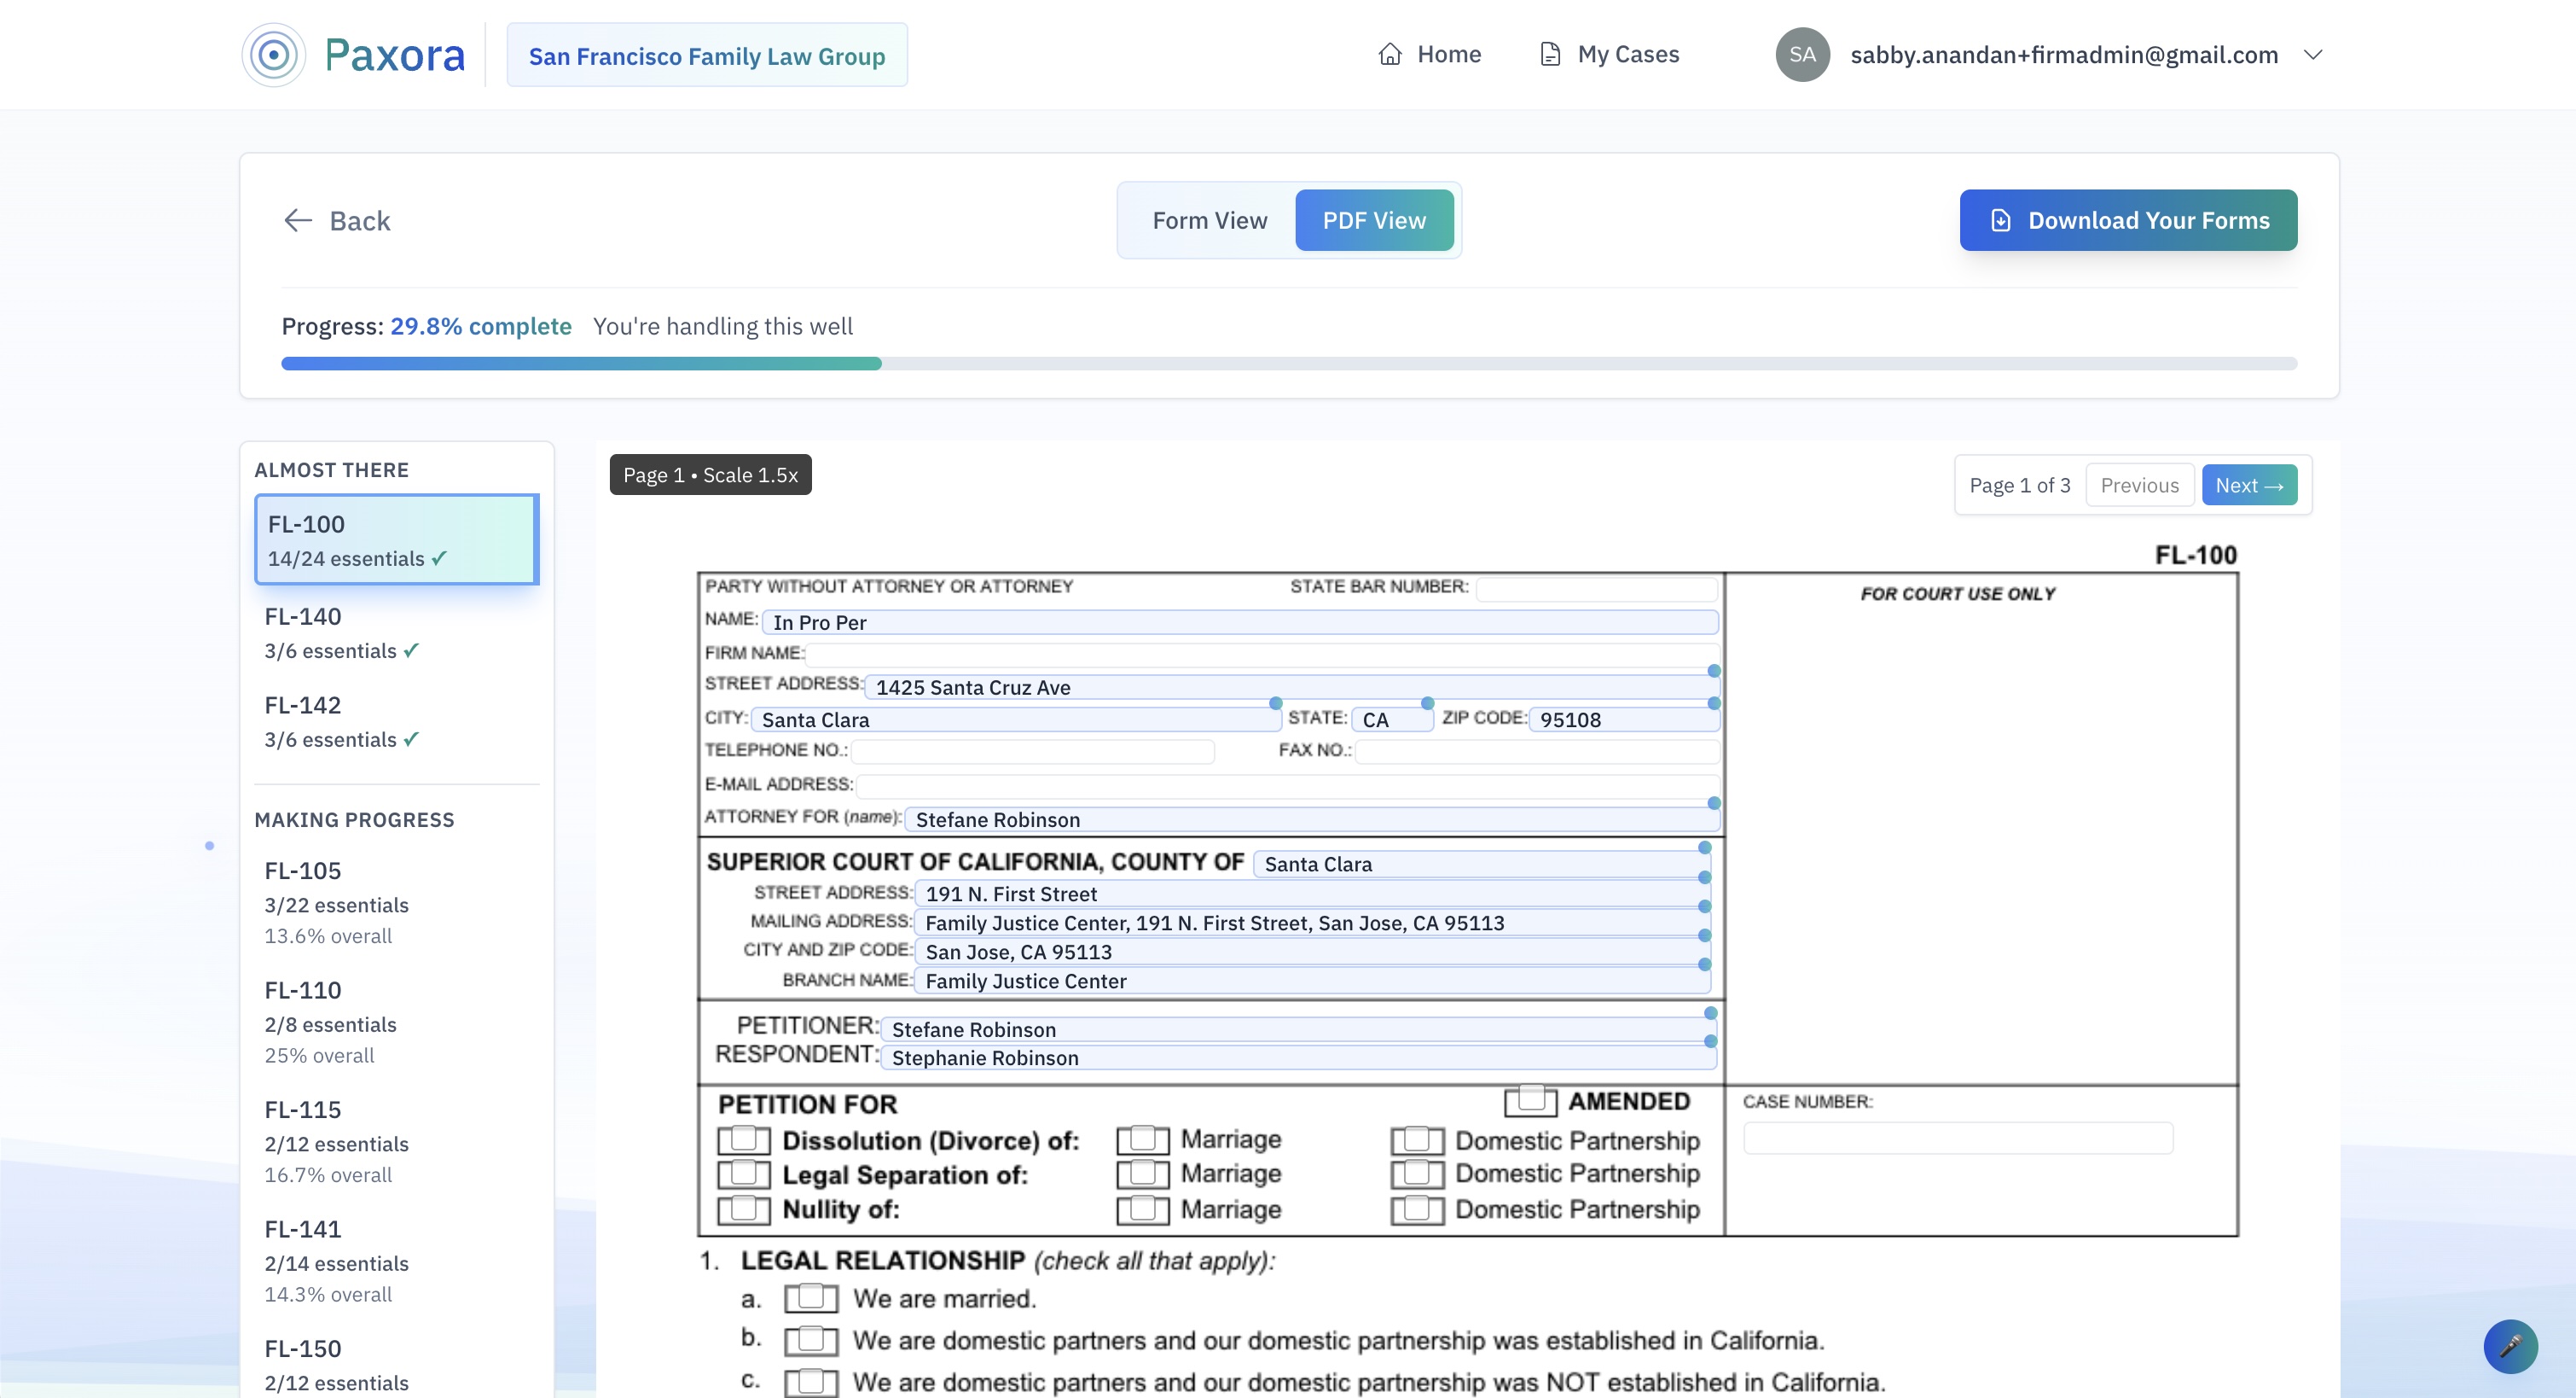Viewport: 2576px width, 1398px height.
Task: Open San Francisco Family Law Group link
Action: [706, 56]
